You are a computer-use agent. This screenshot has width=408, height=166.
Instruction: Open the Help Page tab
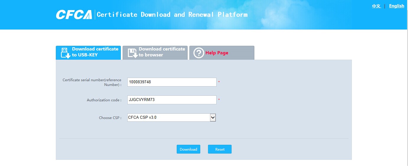(222, 53)
